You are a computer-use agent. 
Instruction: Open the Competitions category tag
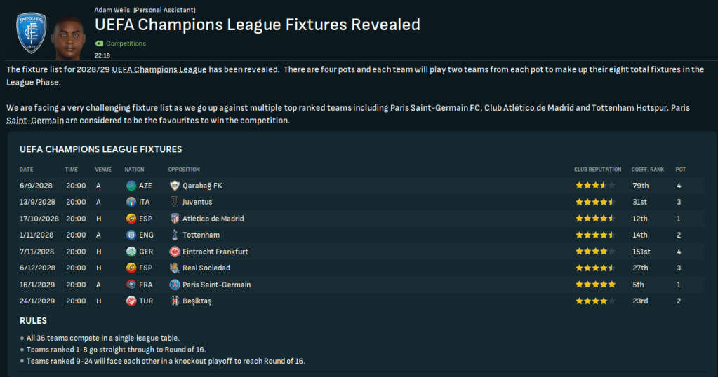(x=126, y=43)
